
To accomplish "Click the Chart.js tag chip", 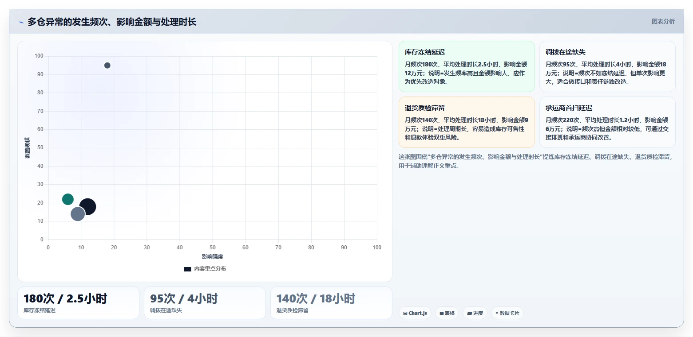I will [415, 313].
